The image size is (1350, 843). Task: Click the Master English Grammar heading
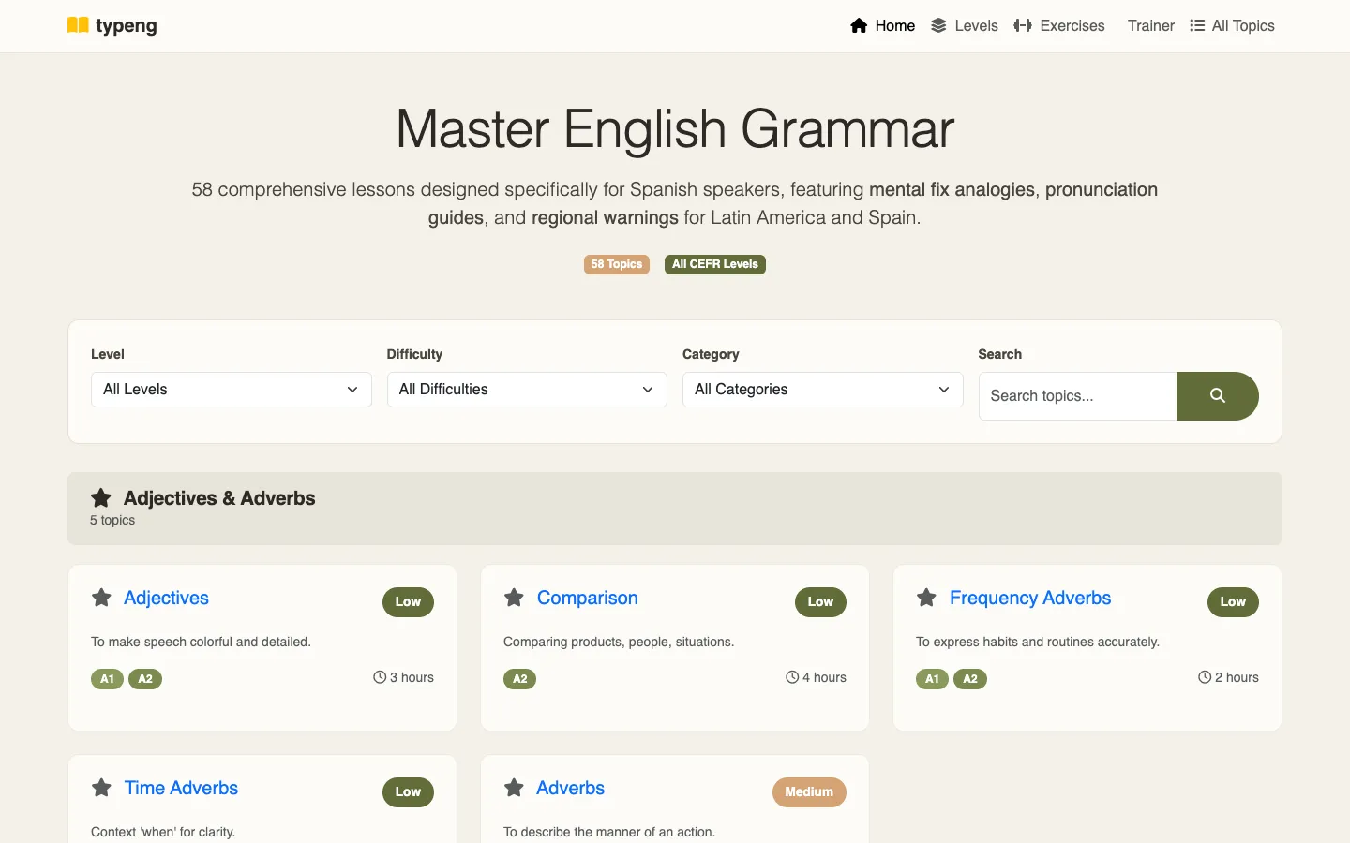[675, 129]
